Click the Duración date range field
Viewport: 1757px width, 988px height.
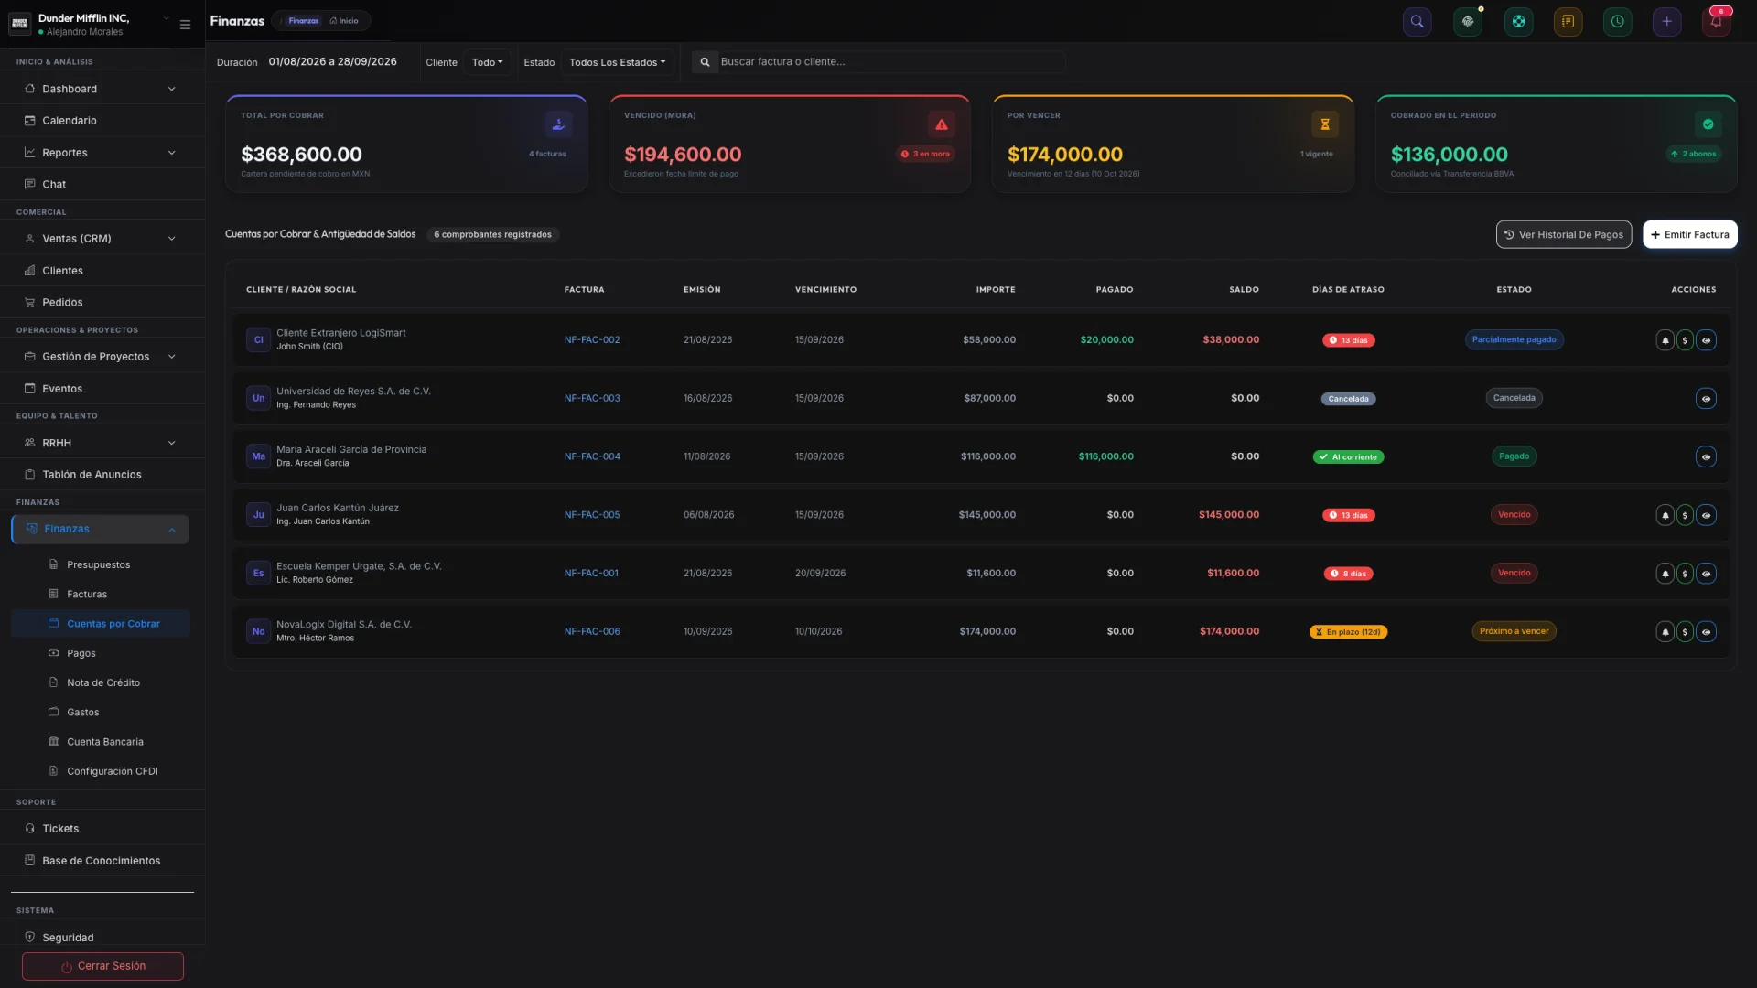(x=332, y=62)
